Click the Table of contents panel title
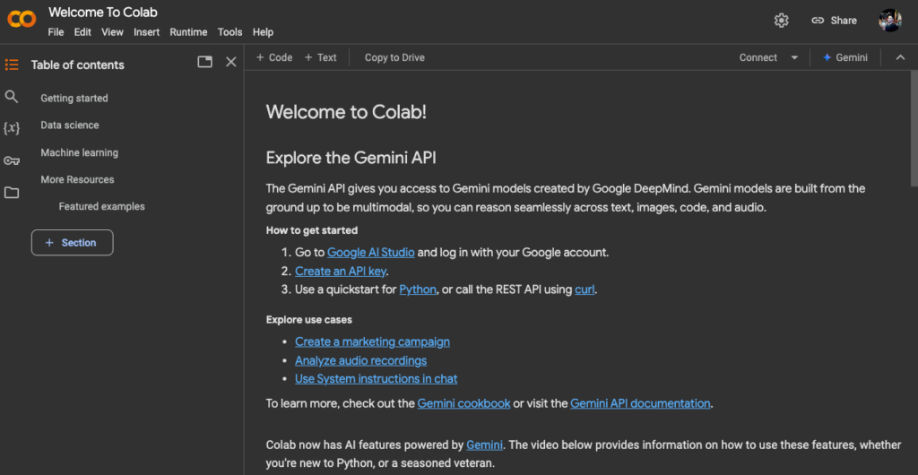 (x=78, y=65)
